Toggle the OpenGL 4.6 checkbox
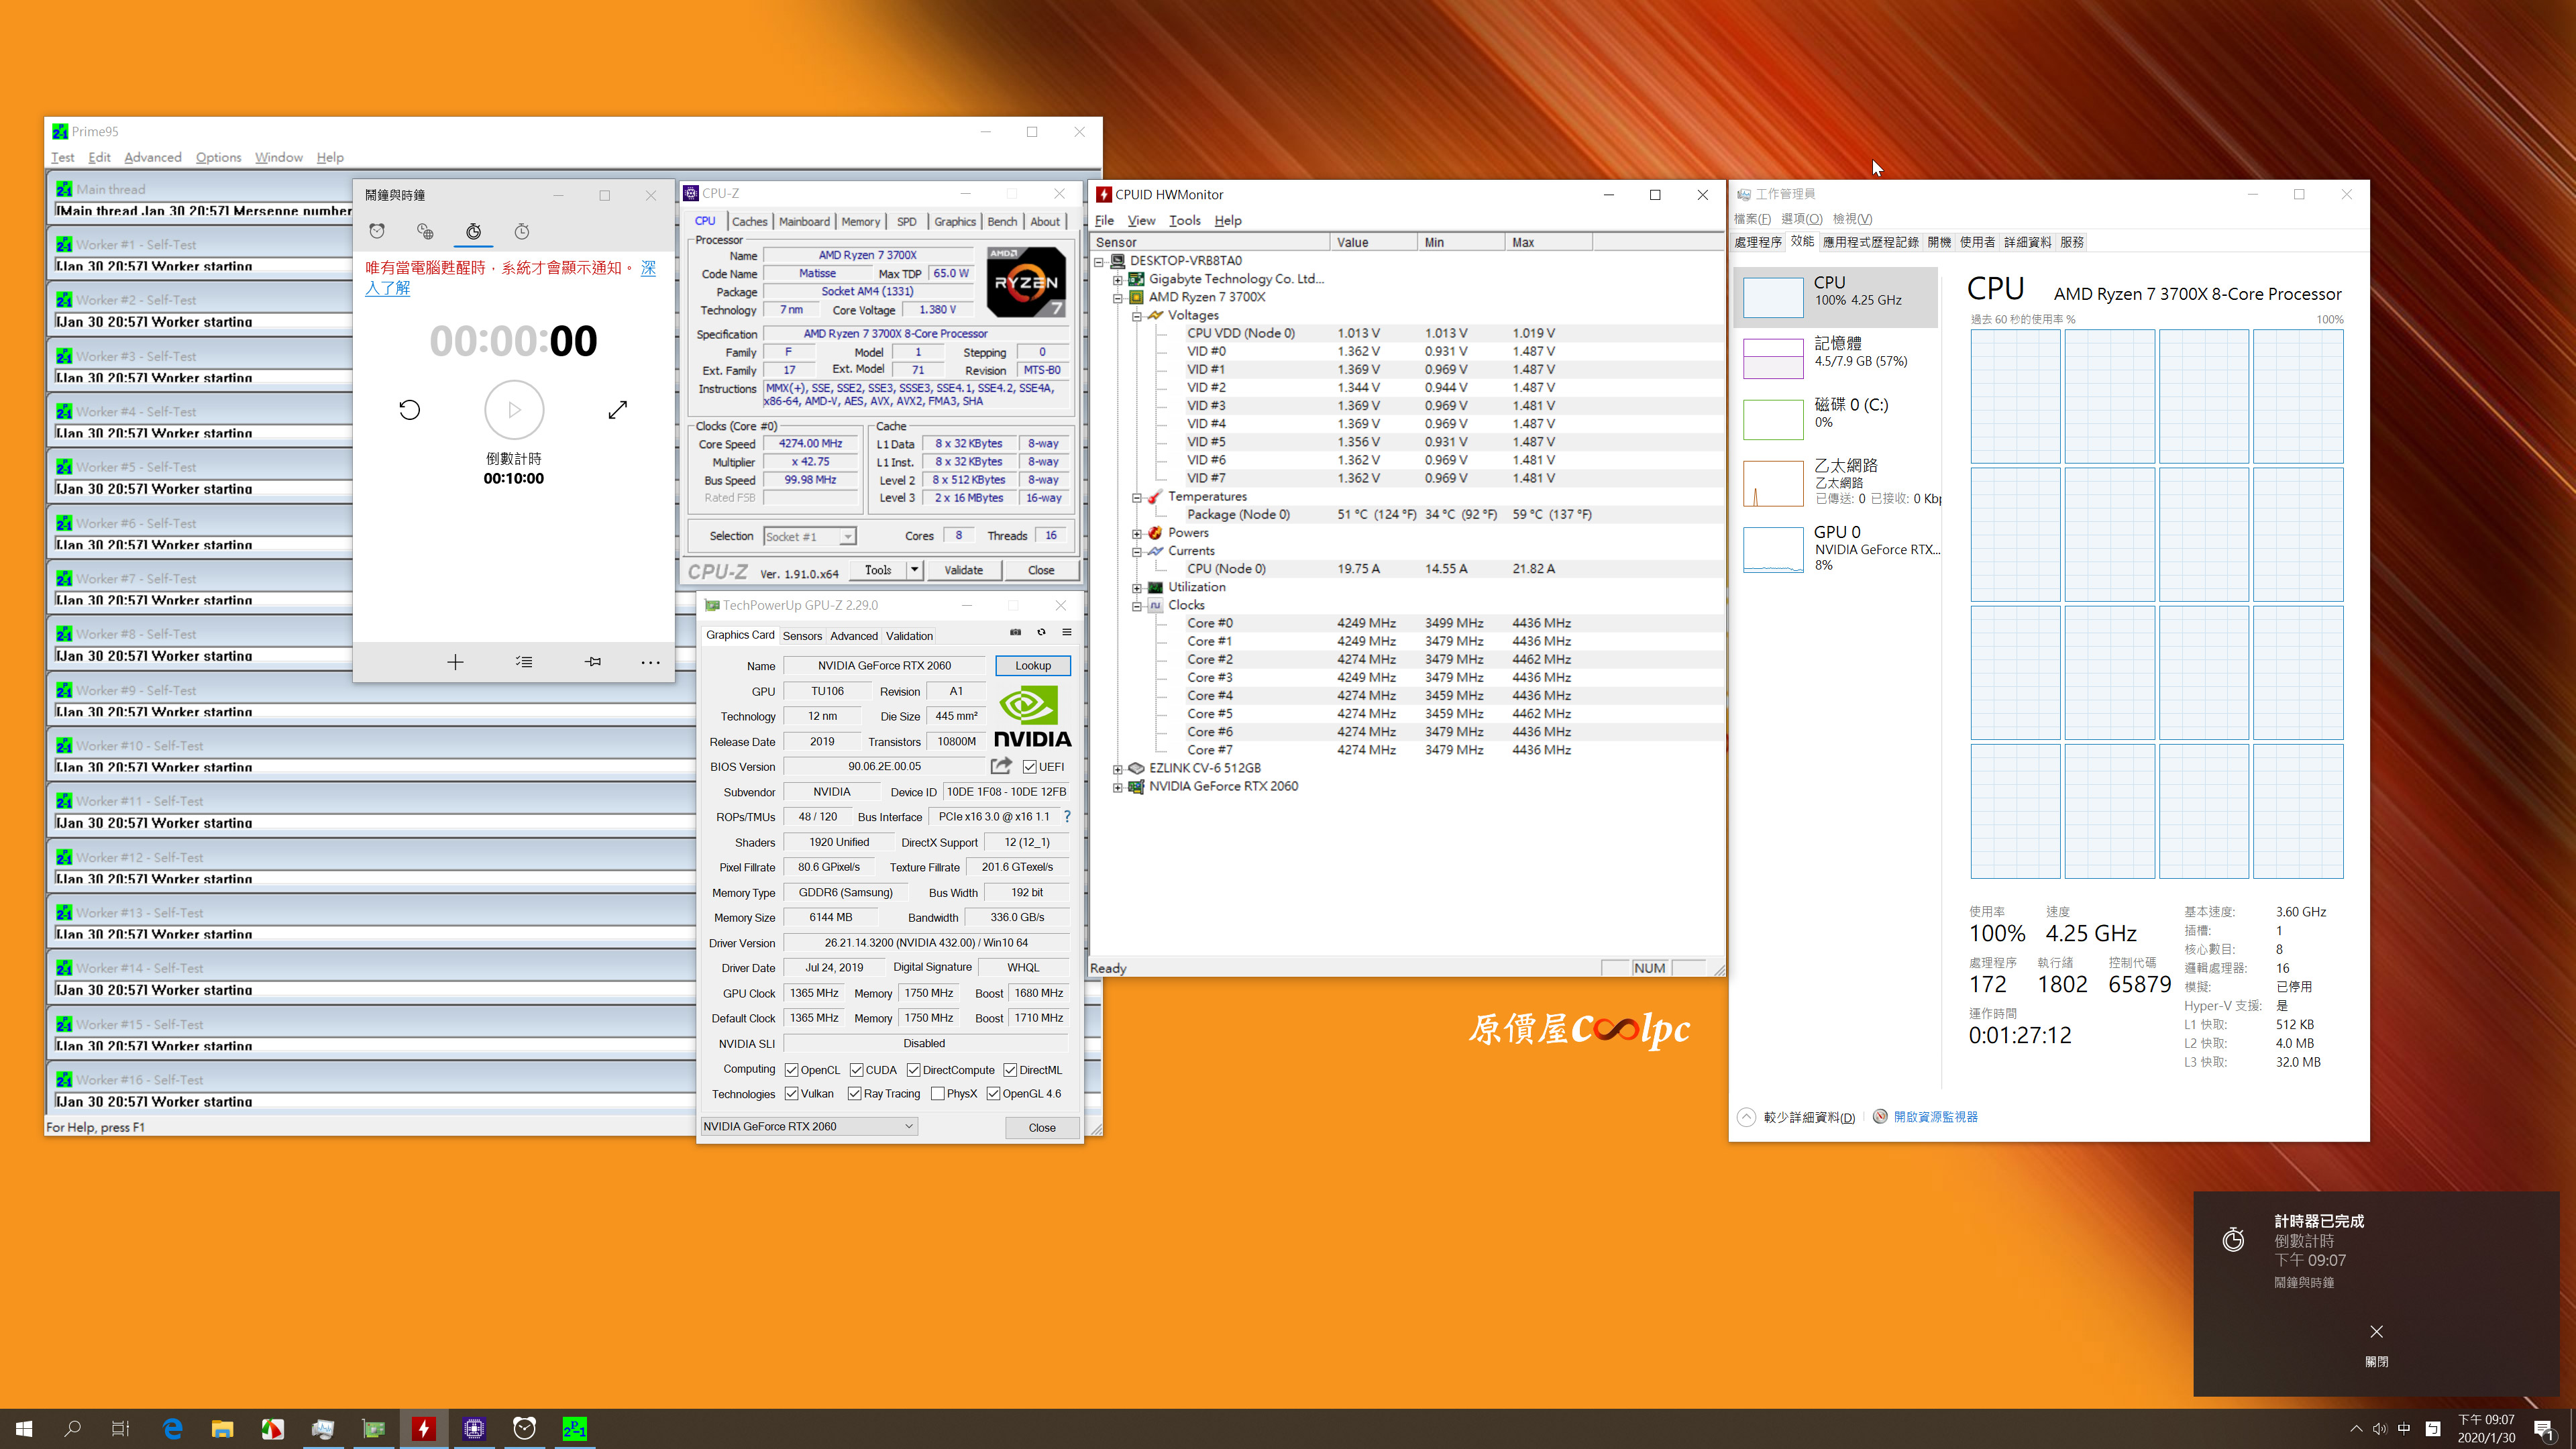Screen dimensions: 2576x1449 994,1094
